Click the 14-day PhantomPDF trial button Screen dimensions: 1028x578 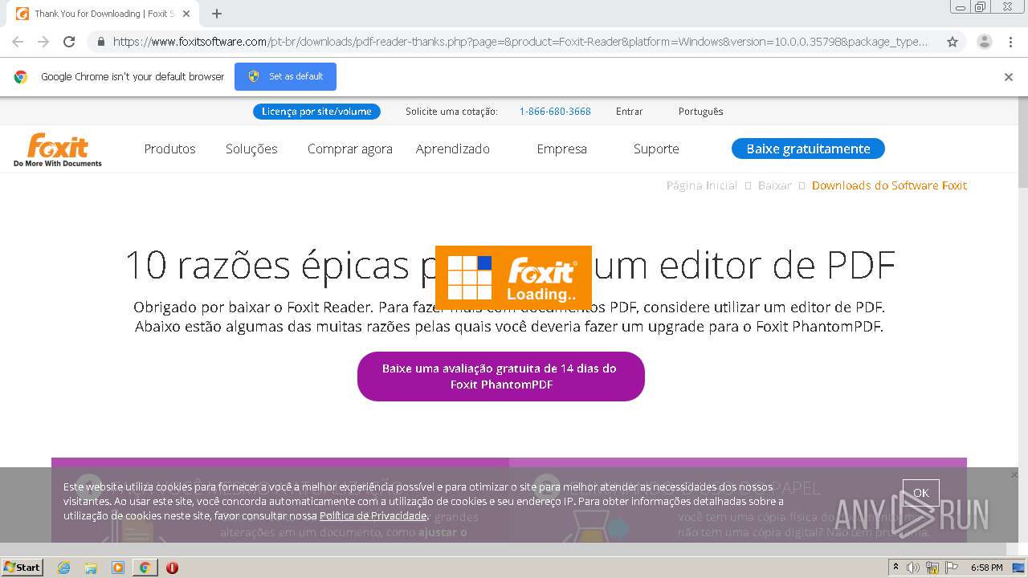pos(500,377)
